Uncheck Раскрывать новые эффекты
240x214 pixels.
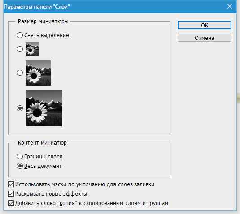pos(11,194)
